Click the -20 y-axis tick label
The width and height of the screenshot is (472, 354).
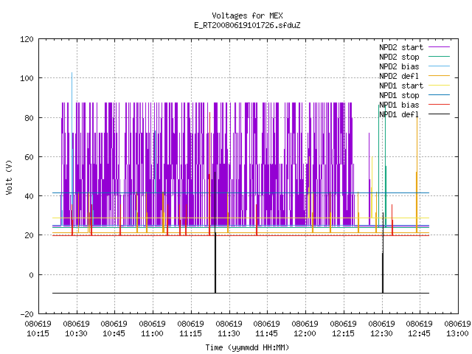point(27,314)
